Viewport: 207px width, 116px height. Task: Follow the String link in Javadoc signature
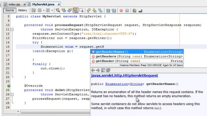136,84
